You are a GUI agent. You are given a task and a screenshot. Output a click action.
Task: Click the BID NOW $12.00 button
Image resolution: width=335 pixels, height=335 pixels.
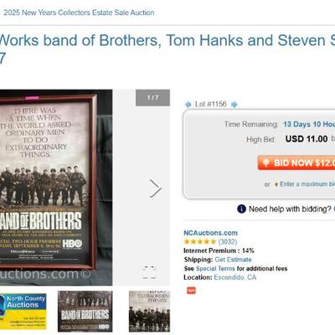coord(296,162)
